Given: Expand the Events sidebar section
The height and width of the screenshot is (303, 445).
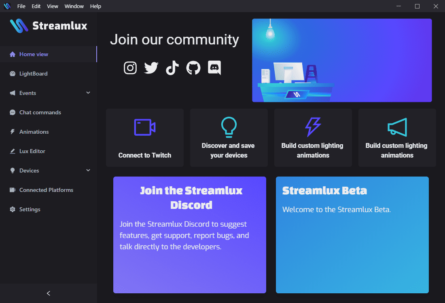Looking at the screenshot, I should tap(88, 93).
